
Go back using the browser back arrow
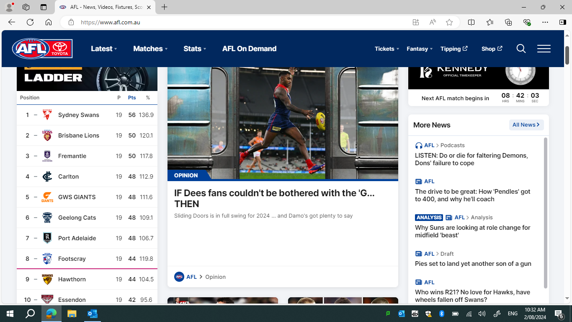tap(12, 22)
